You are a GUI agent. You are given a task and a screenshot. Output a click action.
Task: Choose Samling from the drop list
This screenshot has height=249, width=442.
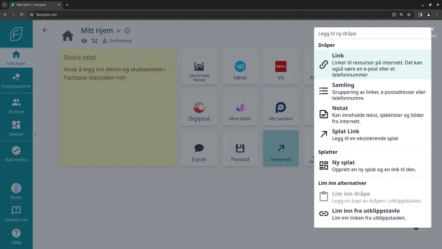[x=372, y=91]
